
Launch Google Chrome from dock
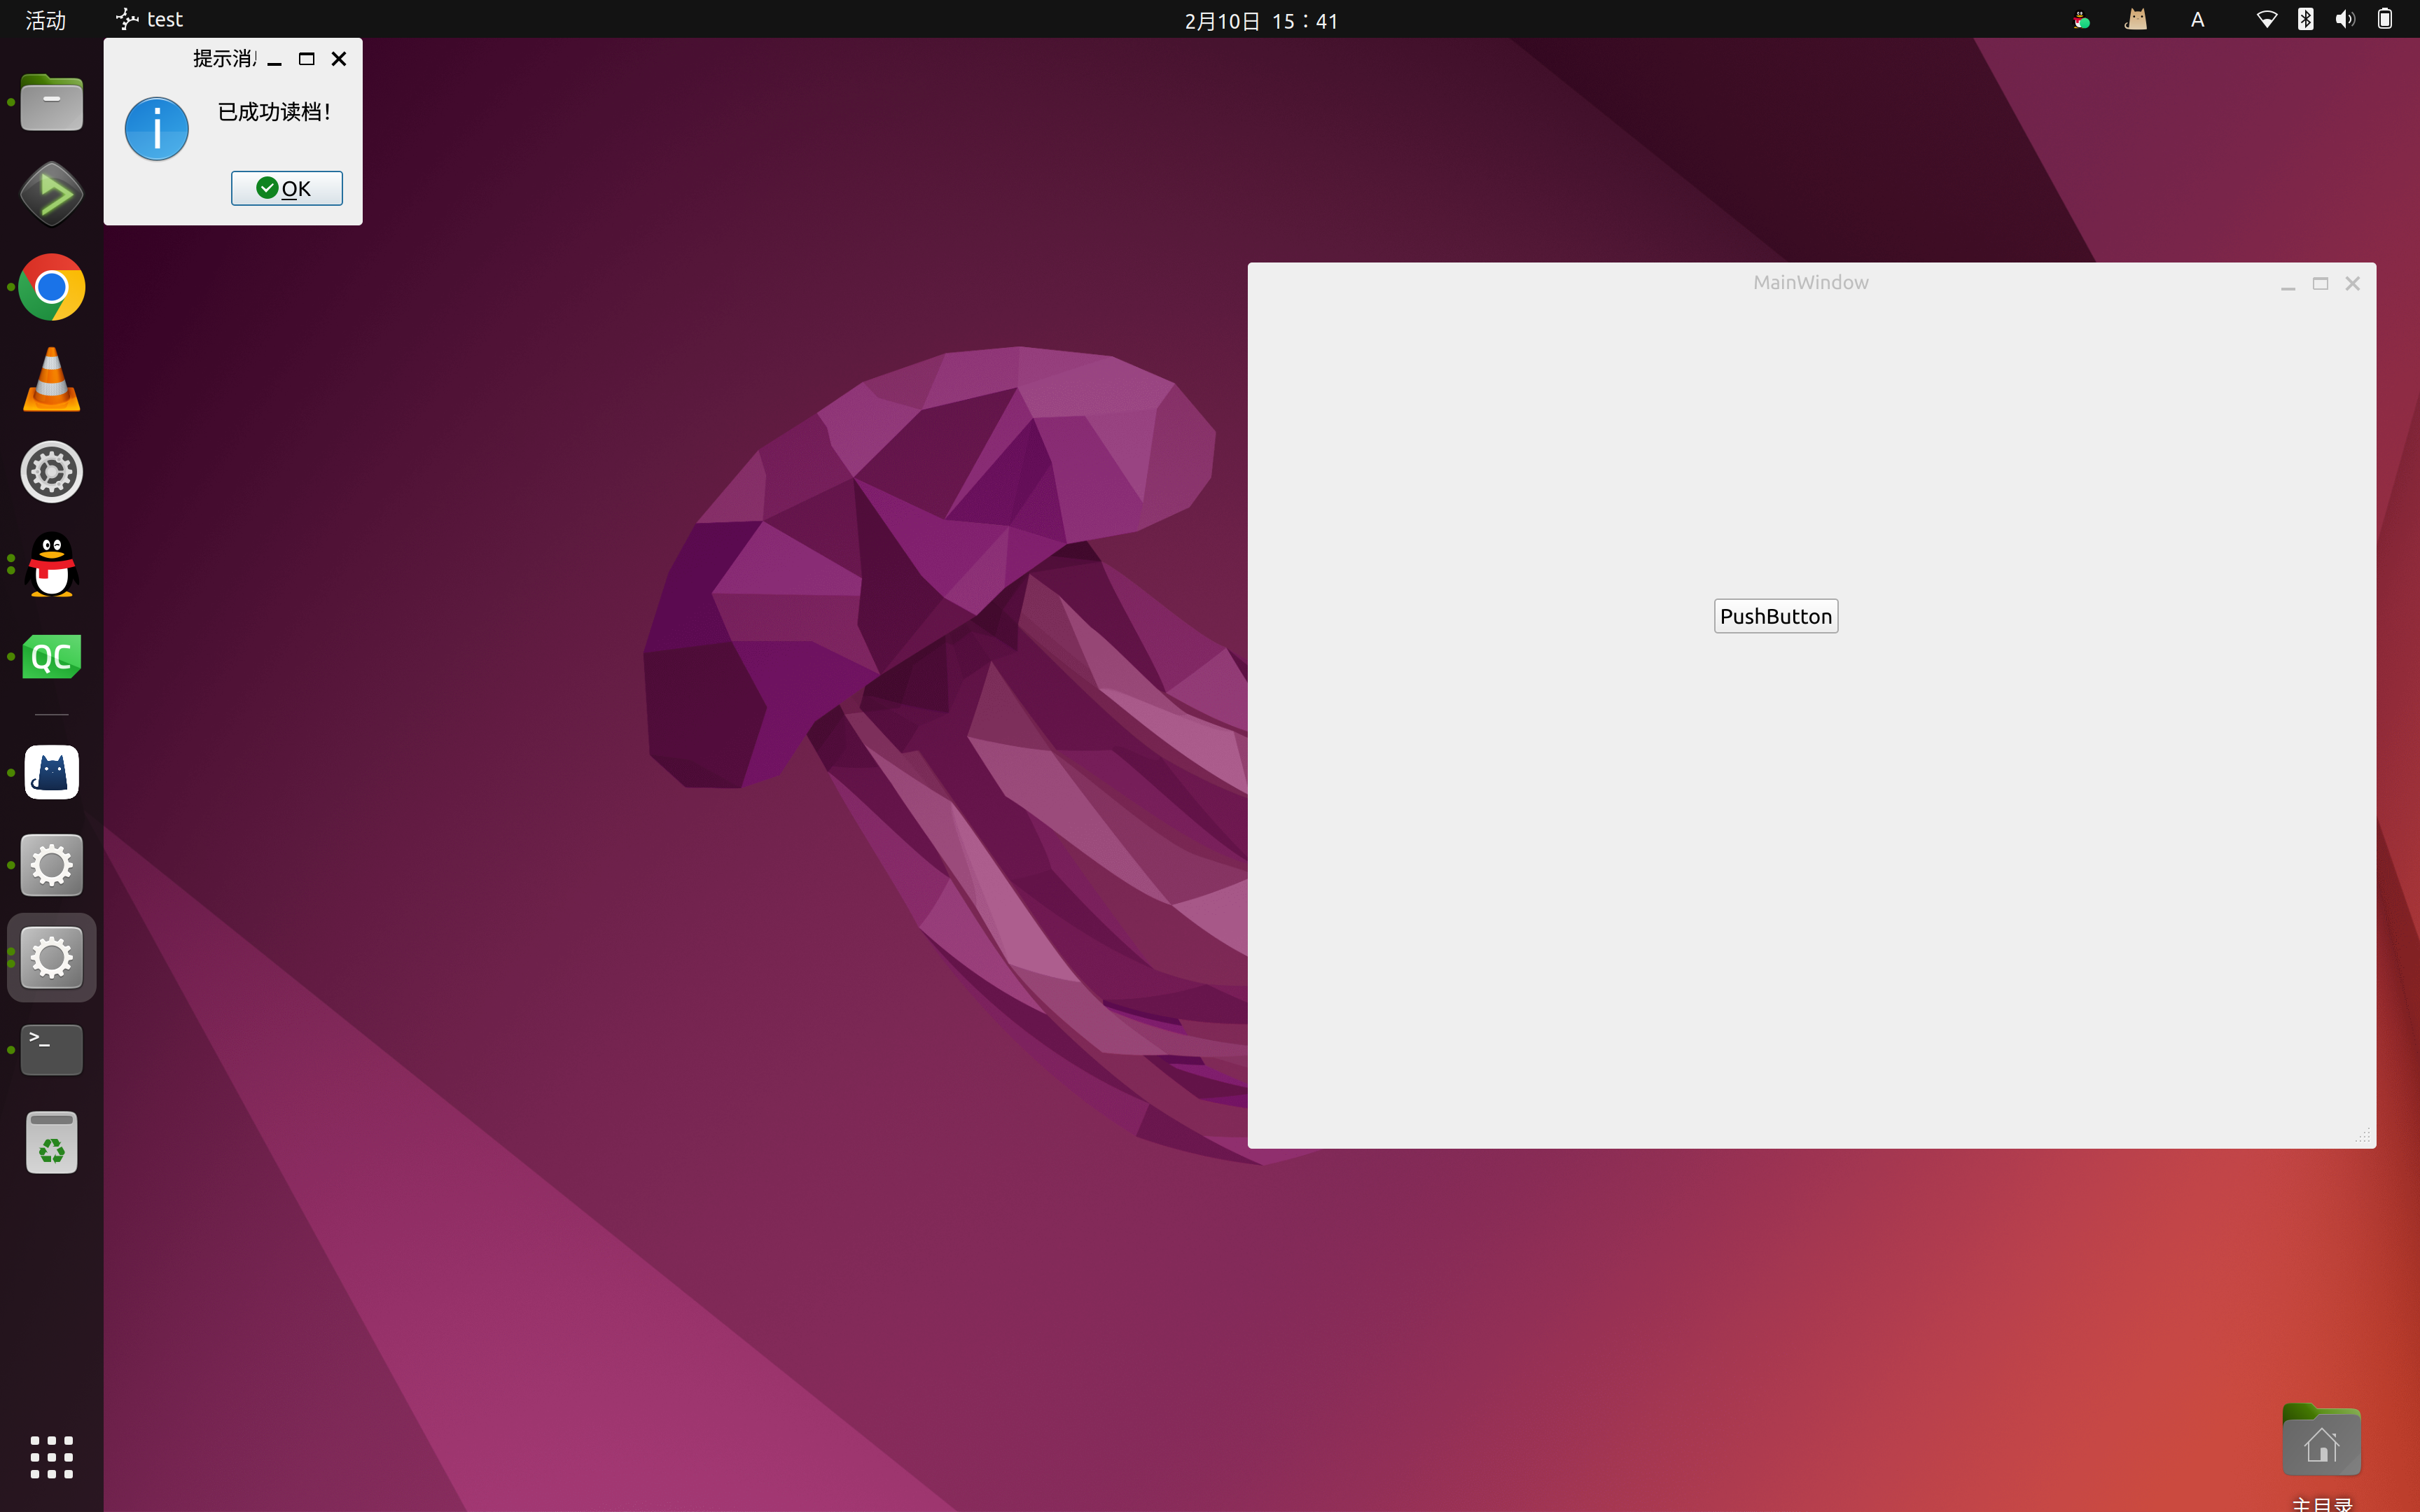click(51, 287)
